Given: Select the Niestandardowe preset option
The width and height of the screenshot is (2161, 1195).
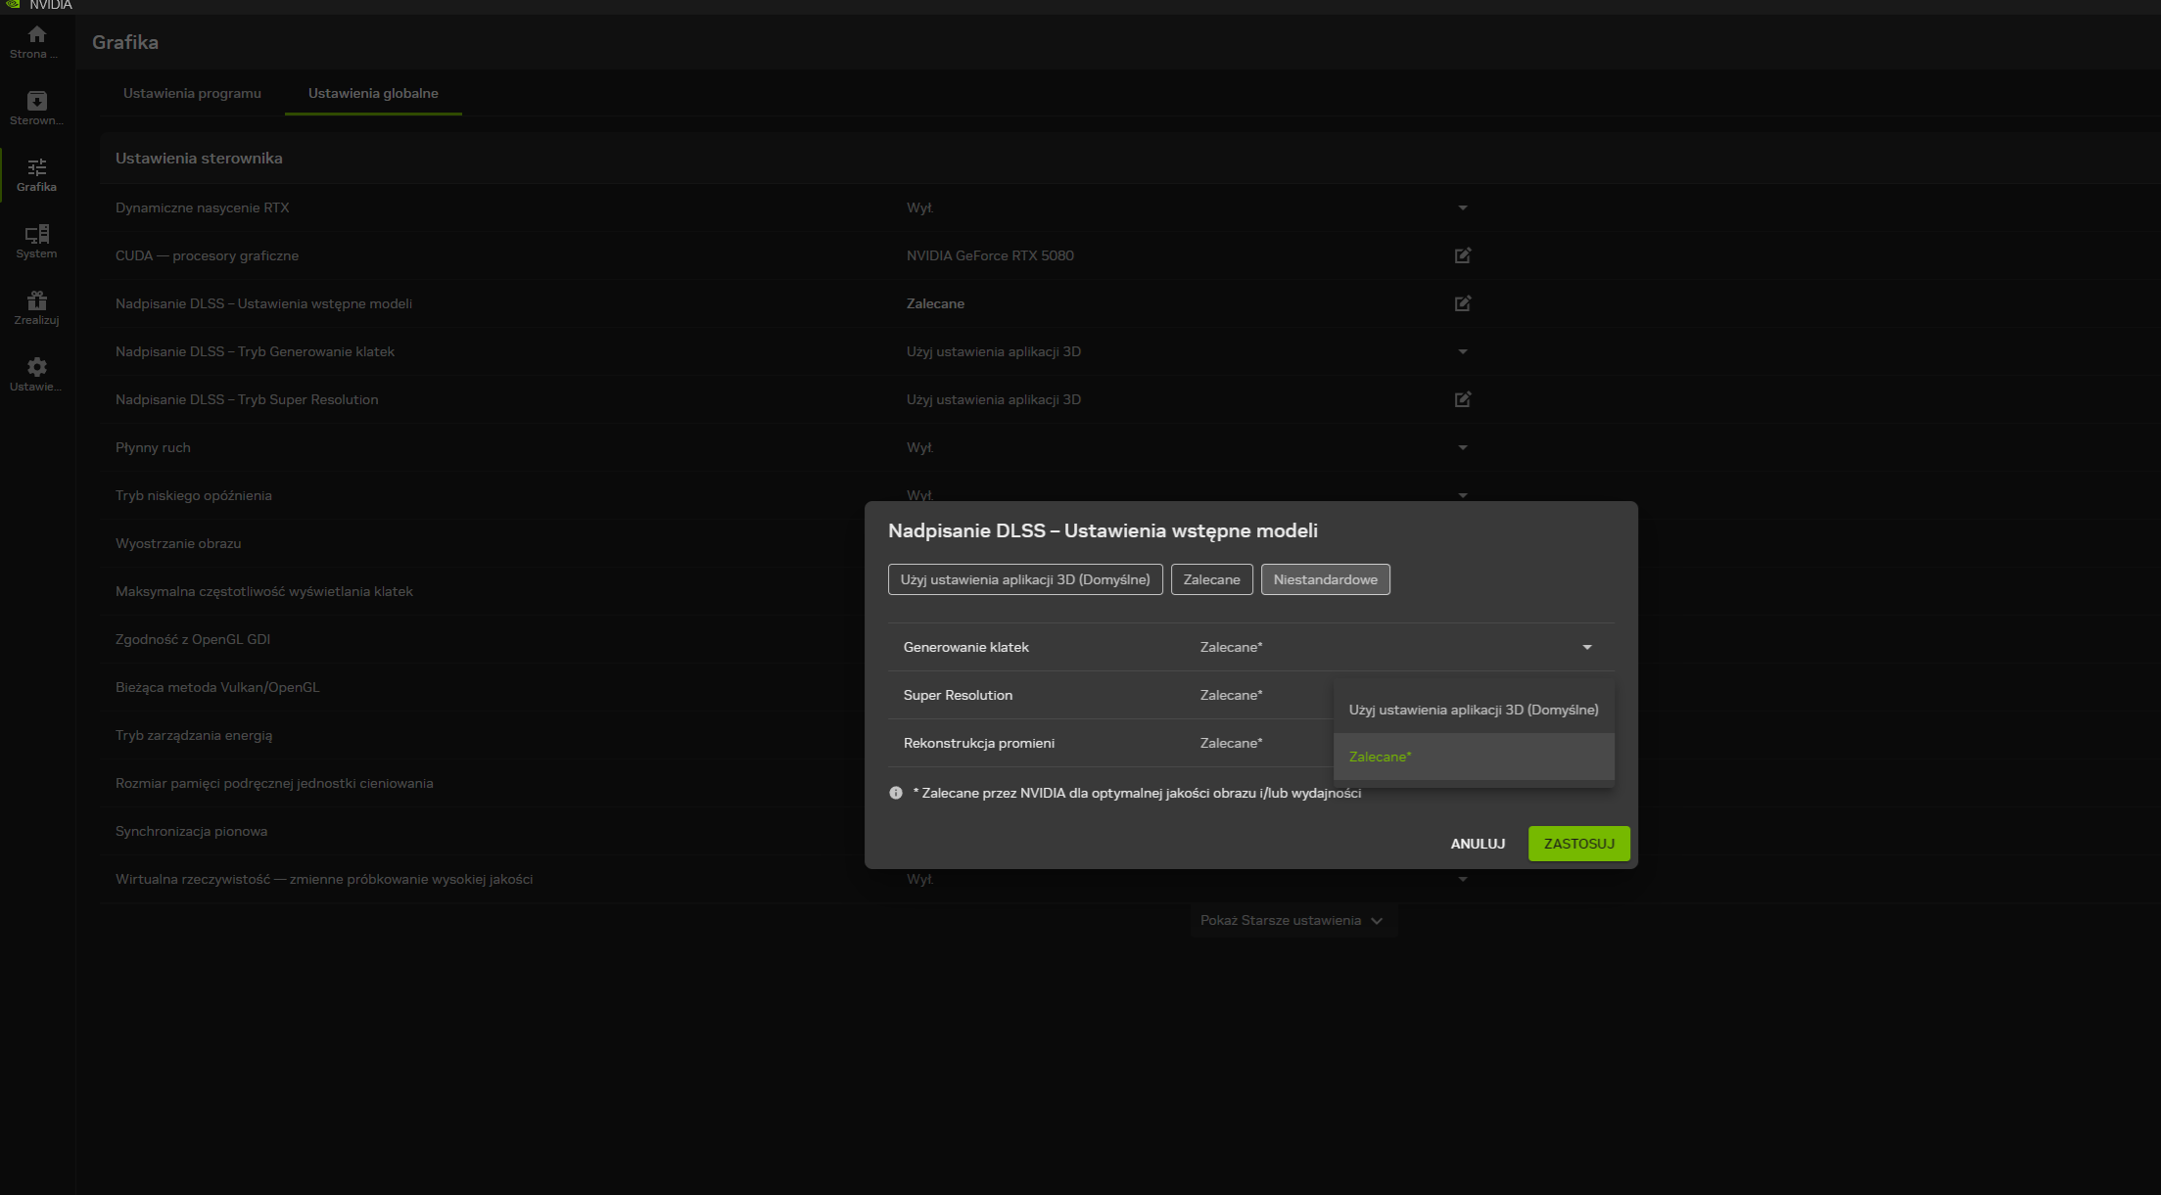Looking at the screenshot, I should (x=1325, y=579).
